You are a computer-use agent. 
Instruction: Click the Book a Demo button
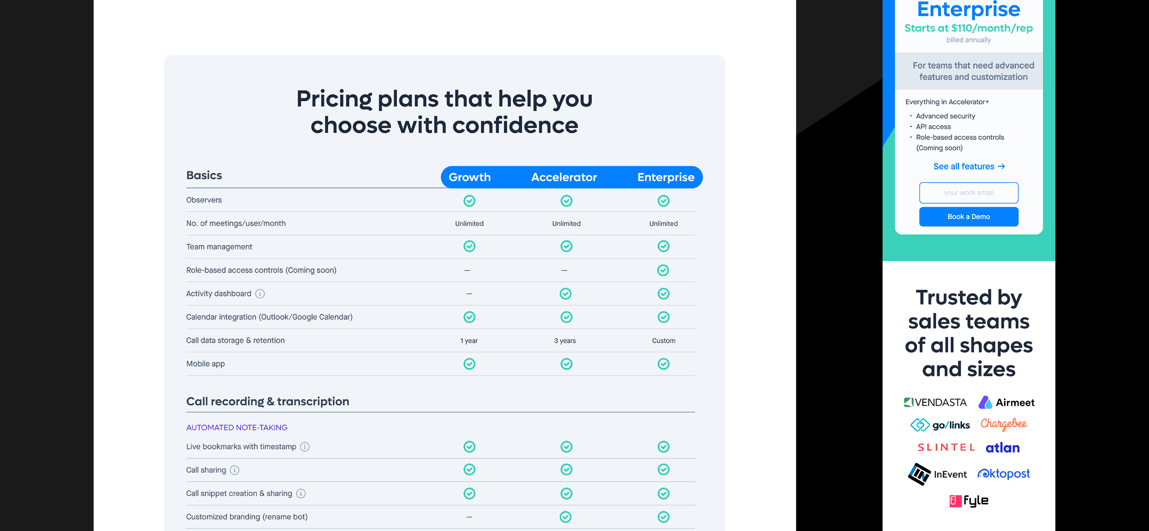tap(968, 217)
